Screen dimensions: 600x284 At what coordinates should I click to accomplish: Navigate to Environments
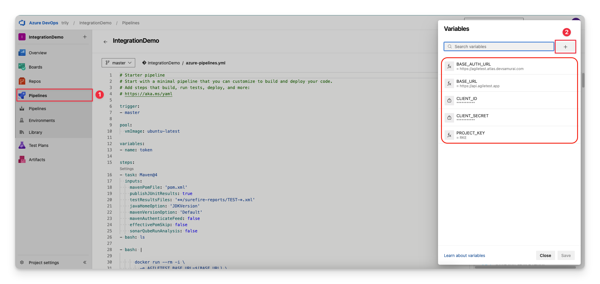coord(42,120)
